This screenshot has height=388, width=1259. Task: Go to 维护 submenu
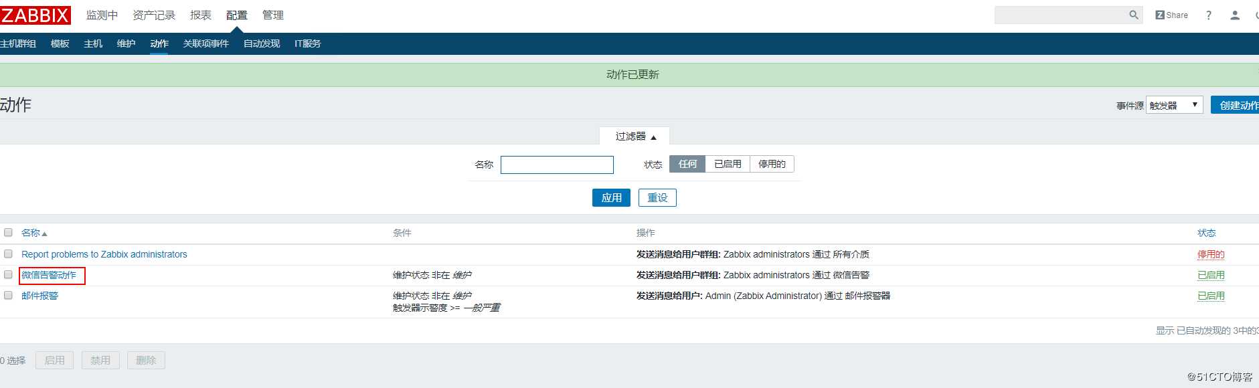[x=126, y=43]
